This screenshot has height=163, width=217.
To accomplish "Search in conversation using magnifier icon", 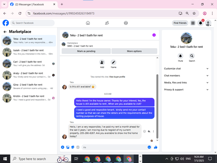I will 192,56.
